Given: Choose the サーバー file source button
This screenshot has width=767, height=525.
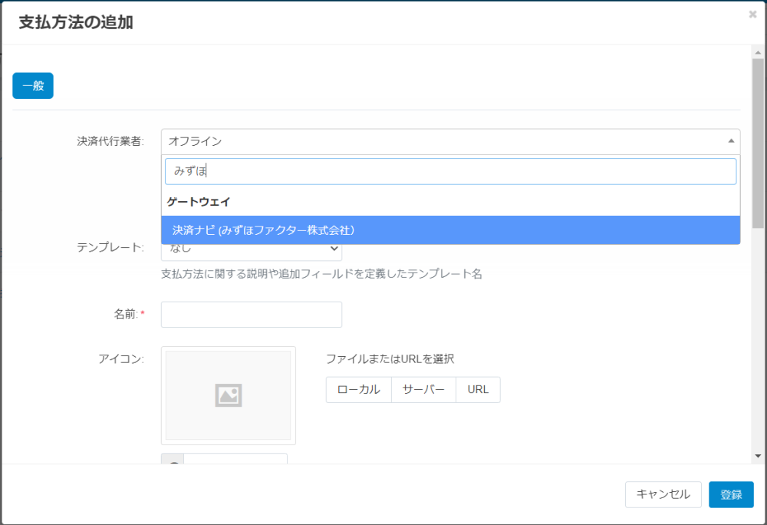Looking at the screenshot, I should (x=423, y=389).
